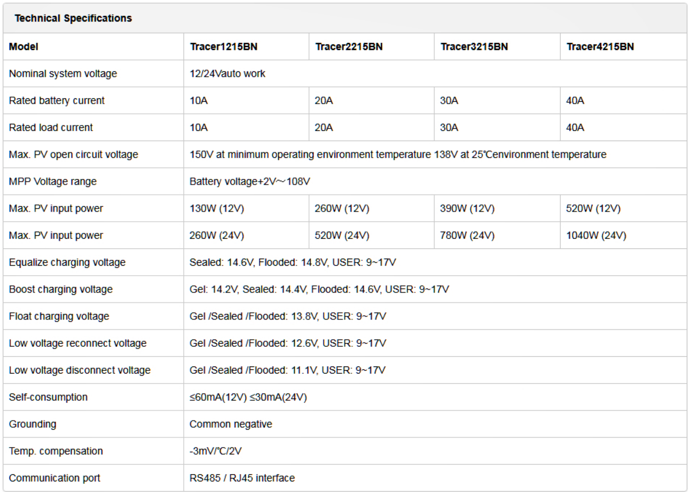Click the -3mV/℃/2V value
The width and height of the screenshot is (688, 492).
[x=216, y=451]
